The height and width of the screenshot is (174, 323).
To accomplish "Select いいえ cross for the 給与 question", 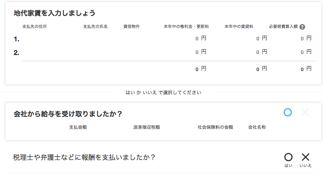I will 305,112.
